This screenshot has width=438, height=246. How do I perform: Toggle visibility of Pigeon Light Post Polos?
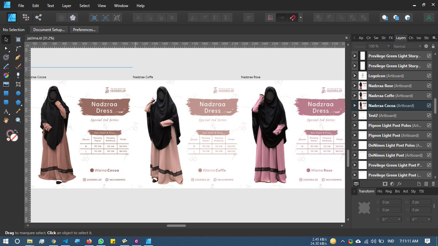[x=429, y=125]
